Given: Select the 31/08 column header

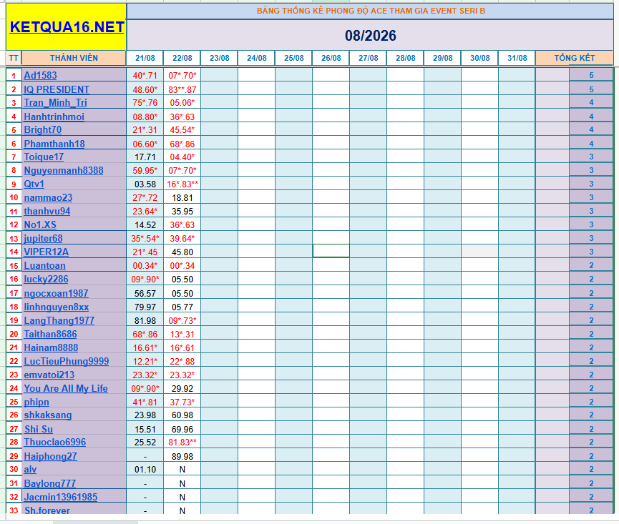Looking at the screenshot, I should (x=517, y=58).
